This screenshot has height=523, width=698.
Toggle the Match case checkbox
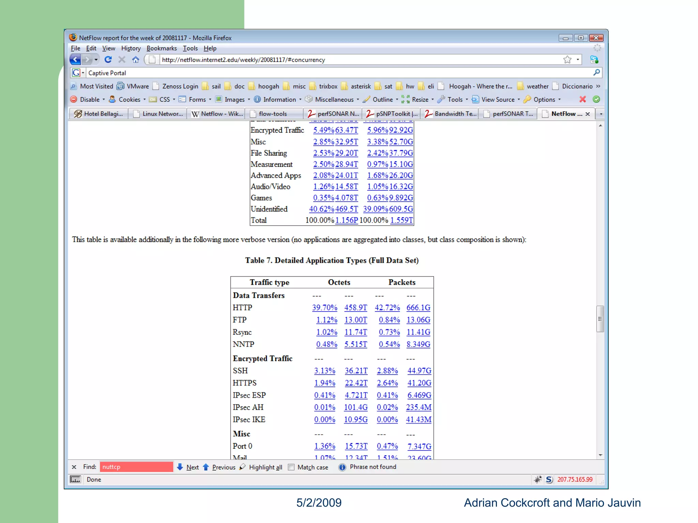[291, 467]
